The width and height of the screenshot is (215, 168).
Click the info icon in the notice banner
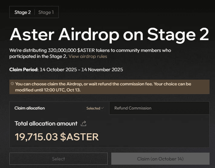tap(12, 84)
